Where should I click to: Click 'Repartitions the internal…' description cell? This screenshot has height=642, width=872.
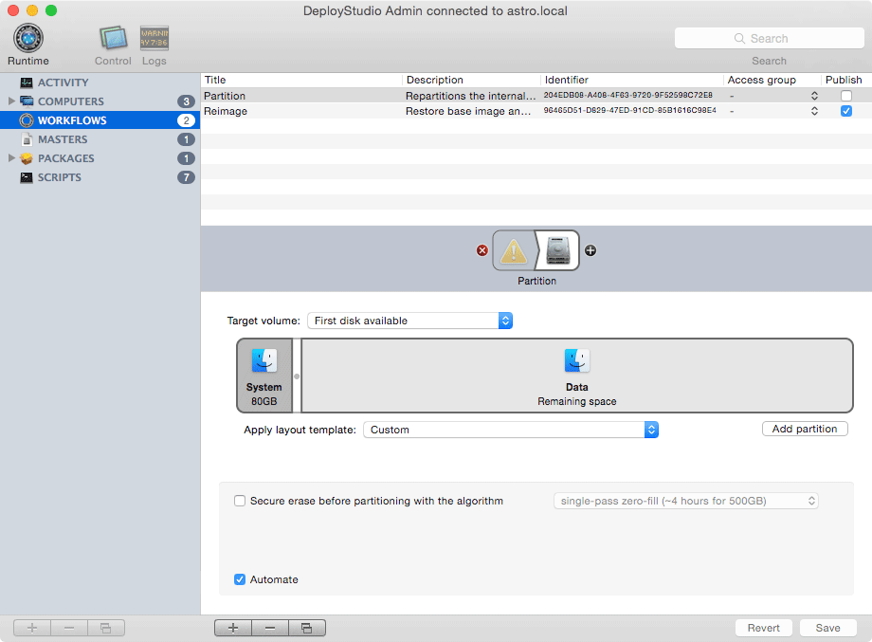[470, 96]
